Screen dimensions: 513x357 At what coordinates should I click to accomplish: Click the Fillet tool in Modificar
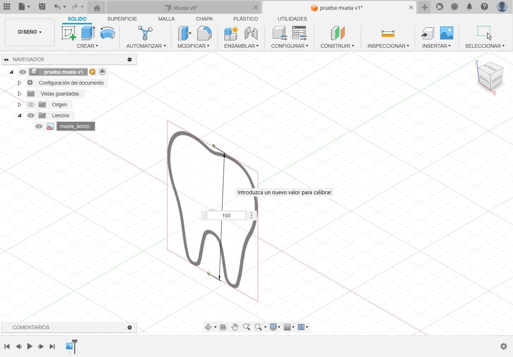click(x=204, y=33)
